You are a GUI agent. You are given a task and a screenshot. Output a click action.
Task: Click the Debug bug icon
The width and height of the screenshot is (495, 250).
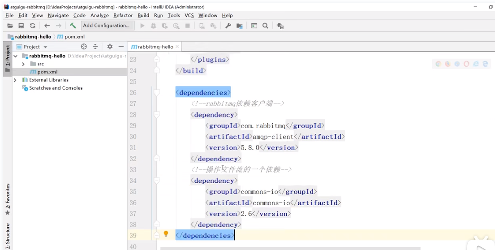pos(153,26)
